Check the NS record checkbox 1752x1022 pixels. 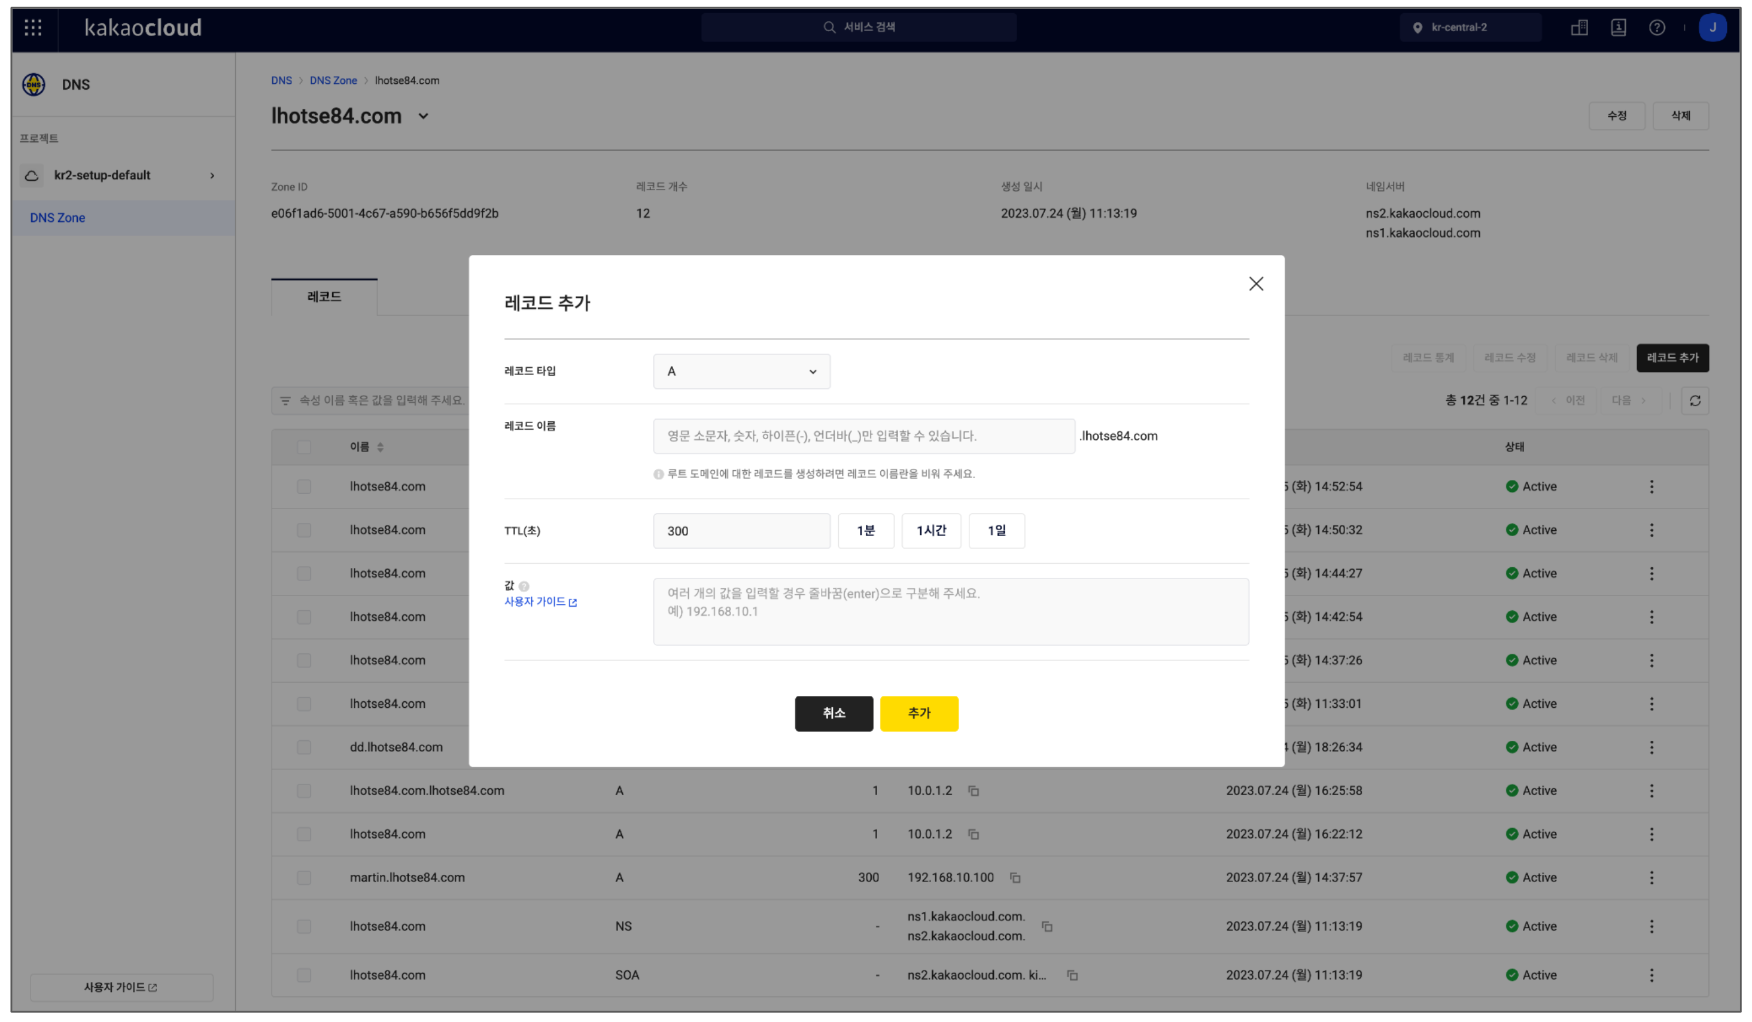tap(304, 926)
